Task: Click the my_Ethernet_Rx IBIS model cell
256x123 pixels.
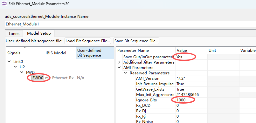Action: tap(59, 78)
